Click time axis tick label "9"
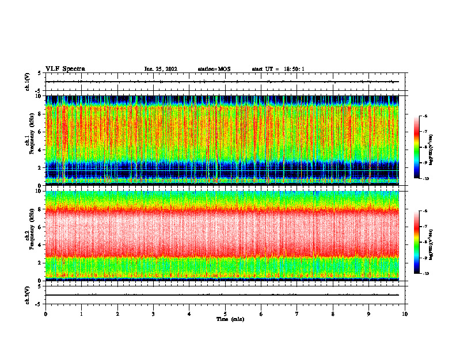 point(368,314)
